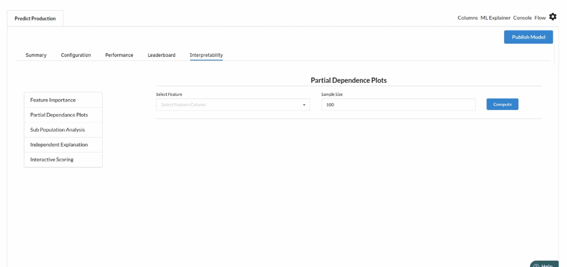This screenshot has width=567, height=267.
Task: Click the Help button icon
Action: (x=536, y=265)
